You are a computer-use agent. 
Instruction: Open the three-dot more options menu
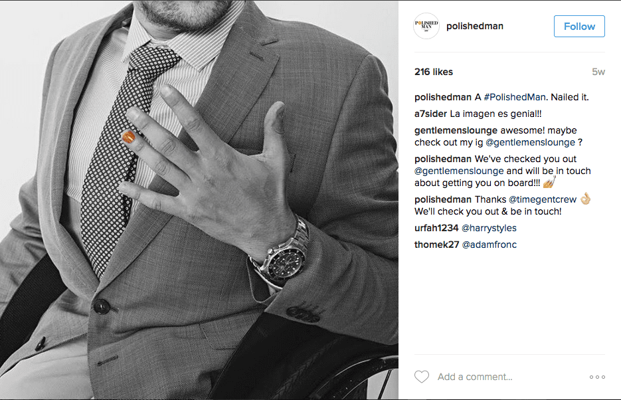[597, 377]
